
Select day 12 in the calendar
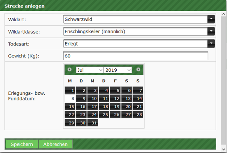point(115,99)
